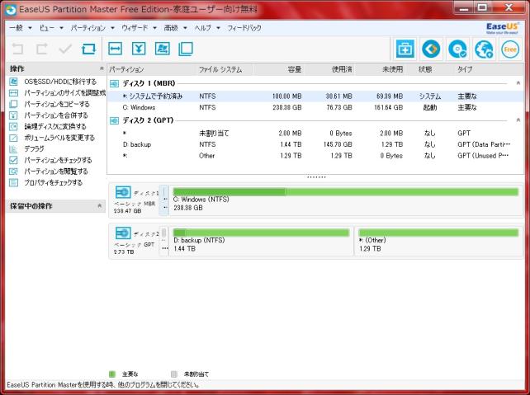Click icon beside 論理ディスクに変換する
Screen dimensions: 530x395
point(13,127)
